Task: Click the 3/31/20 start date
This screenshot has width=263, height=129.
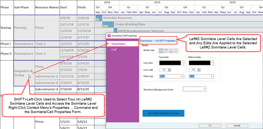Action: pos(68,64)
